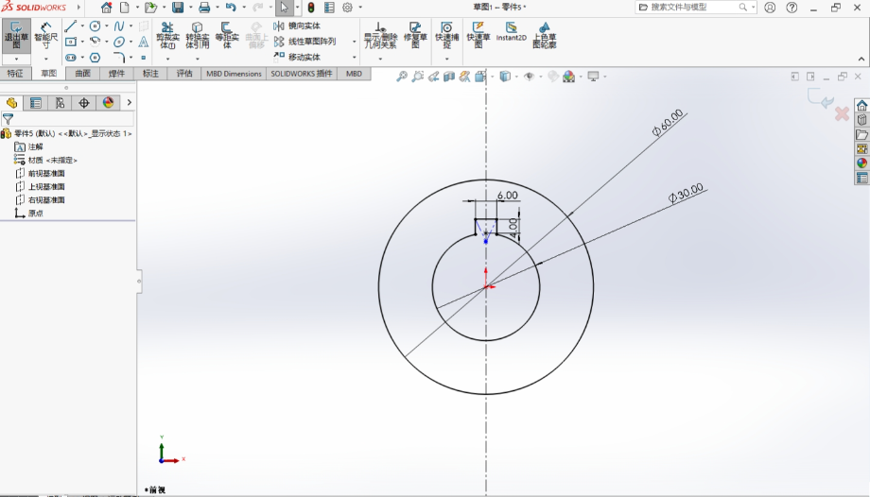Click Trim Entities (剪裁实体)
This screenshot has width=870, height=497.
167,36
